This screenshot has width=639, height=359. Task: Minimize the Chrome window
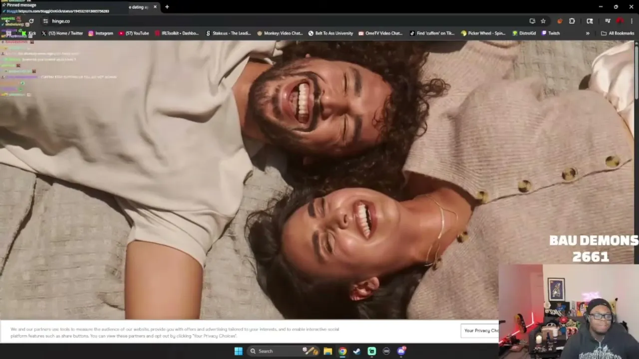click(x=600, y=7)
